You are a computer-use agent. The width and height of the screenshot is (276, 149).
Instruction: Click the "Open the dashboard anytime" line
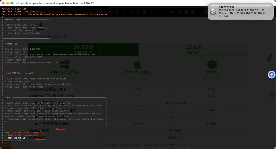(38, 116)
